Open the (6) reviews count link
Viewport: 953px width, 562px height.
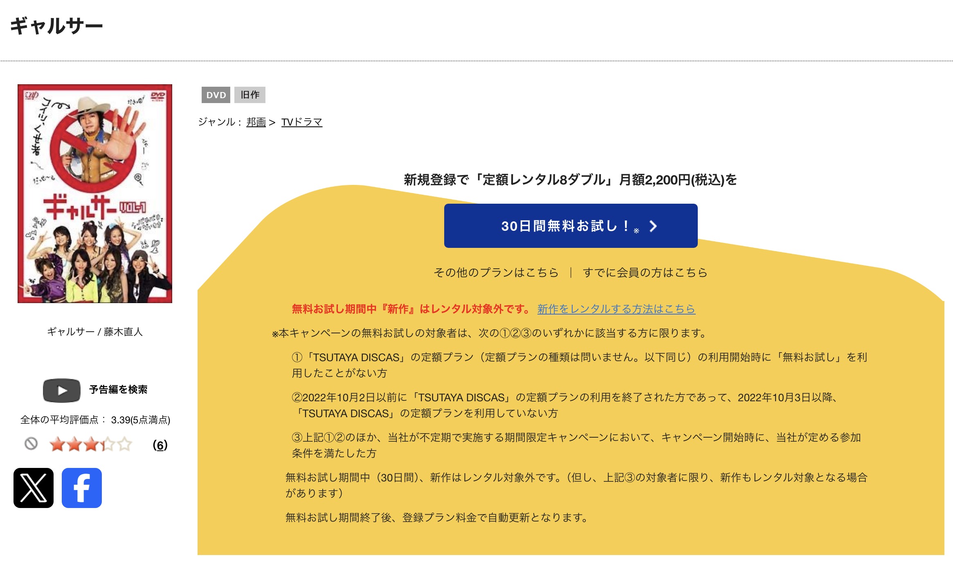pos(160,445)
